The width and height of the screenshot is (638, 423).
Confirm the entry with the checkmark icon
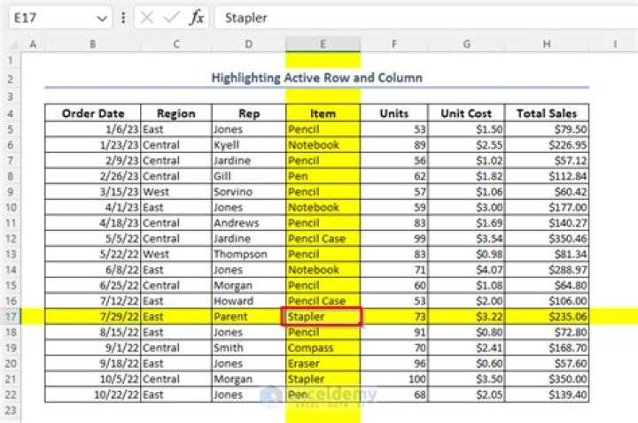[x=171, y=18]
